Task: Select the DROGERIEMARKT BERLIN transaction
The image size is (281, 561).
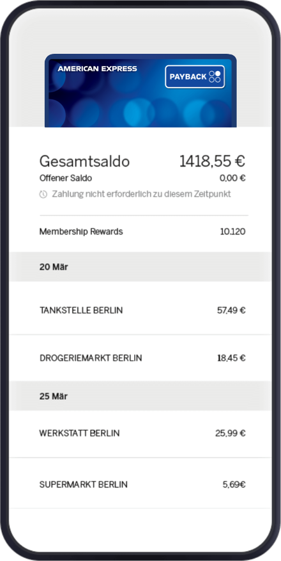Action: coord(140,358)
